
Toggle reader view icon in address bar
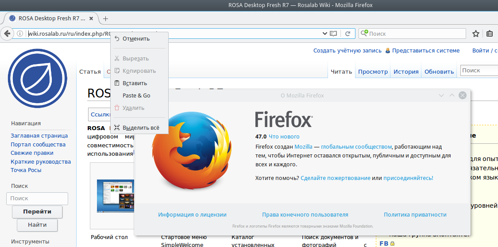tap(333, 34)
